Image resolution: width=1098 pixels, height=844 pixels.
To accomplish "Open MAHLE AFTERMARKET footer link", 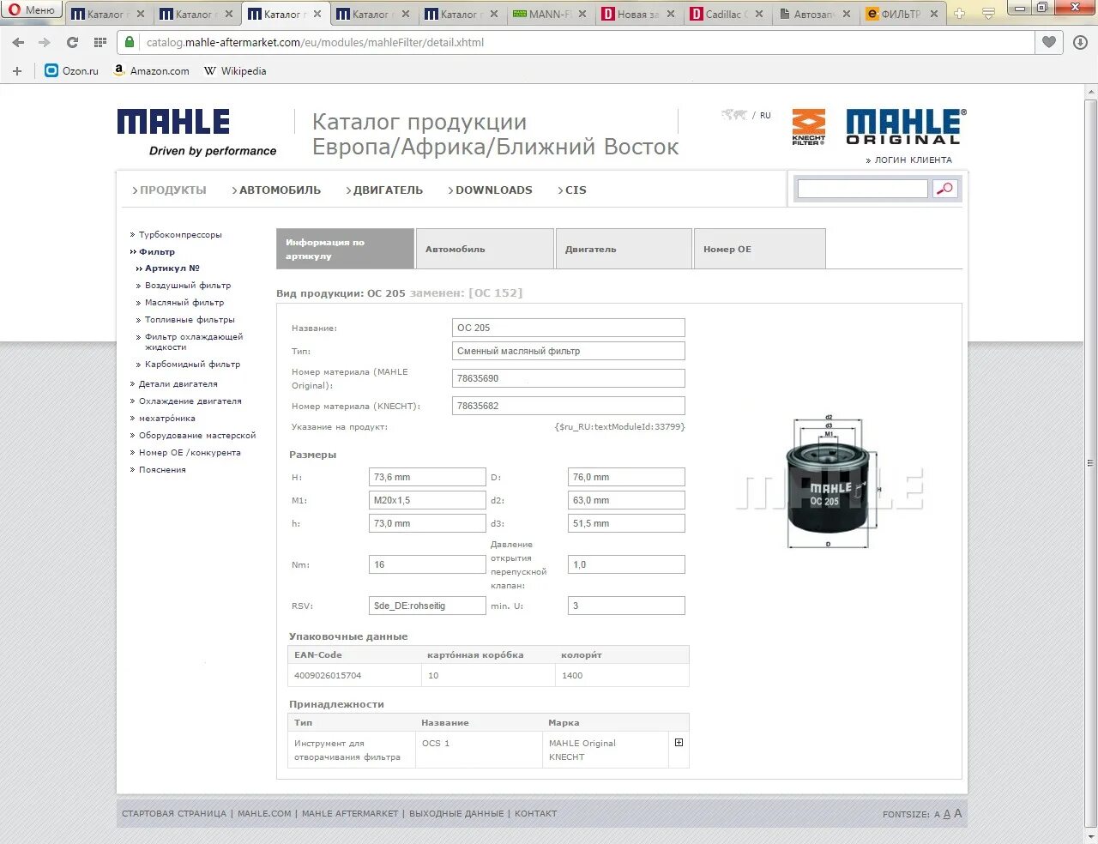I will click(x=350, y=814).
